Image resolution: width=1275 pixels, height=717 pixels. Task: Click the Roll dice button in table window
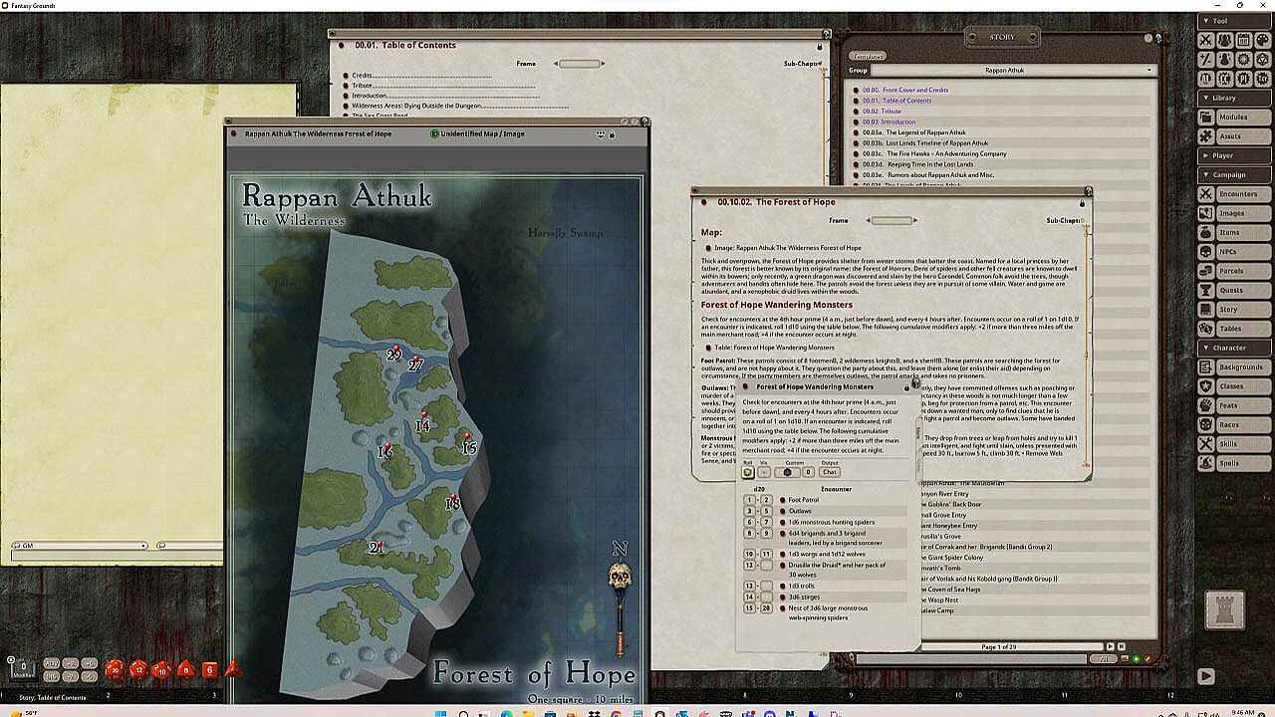(748, 472)
